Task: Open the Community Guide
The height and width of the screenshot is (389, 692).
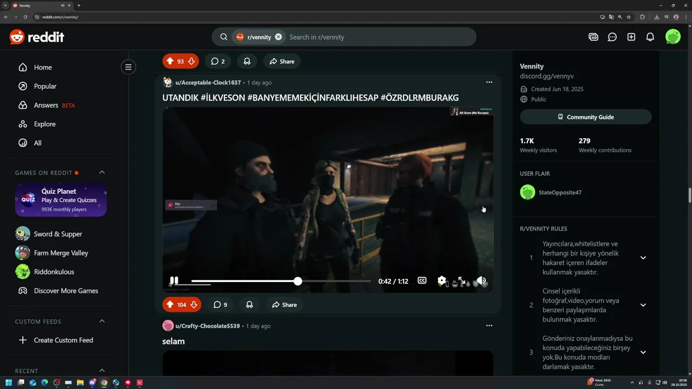Action: (585, 117)
